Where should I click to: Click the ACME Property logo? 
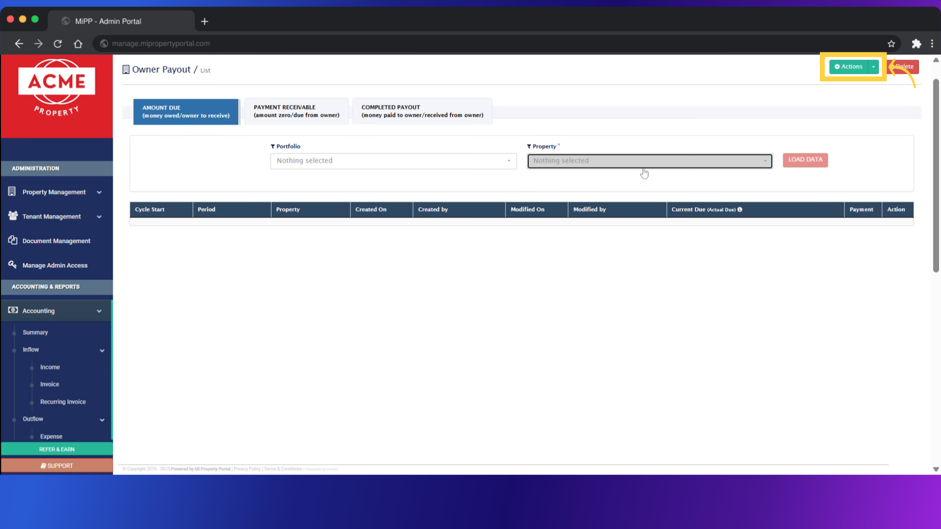click(x=56, y=89)
